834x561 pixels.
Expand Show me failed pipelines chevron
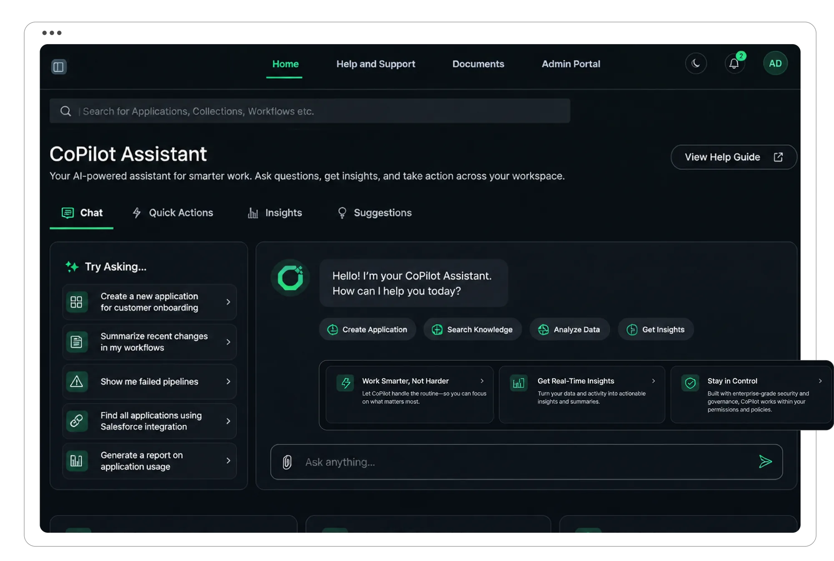(x=228, y=381)
